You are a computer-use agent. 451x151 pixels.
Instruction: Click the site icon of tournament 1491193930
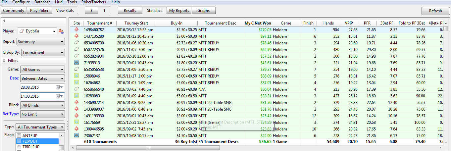pyautogui.click(x=76, y=116)
